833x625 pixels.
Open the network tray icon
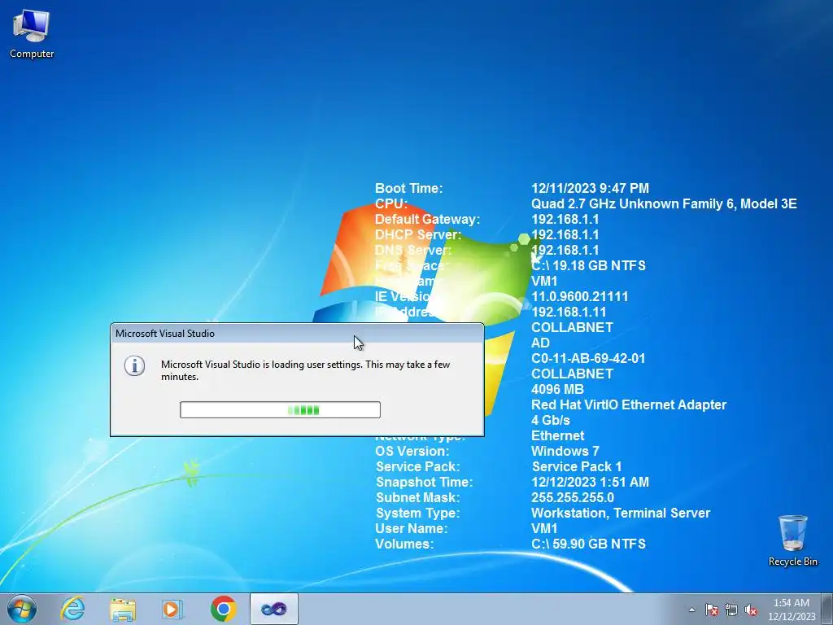[731, 610]
